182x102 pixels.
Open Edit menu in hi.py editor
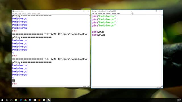coord(96,13)
